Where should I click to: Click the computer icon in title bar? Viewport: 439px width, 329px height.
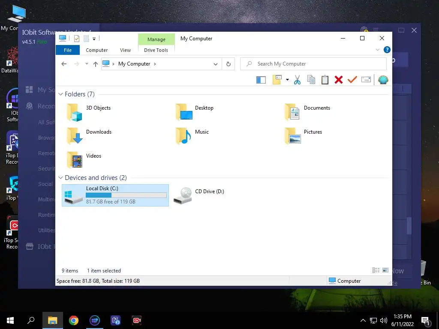pos(63,38)
